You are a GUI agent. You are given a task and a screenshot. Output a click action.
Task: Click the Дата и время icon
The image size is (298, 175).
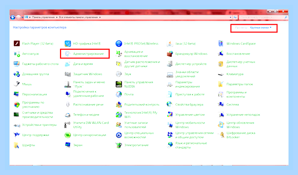pos(68,64)
